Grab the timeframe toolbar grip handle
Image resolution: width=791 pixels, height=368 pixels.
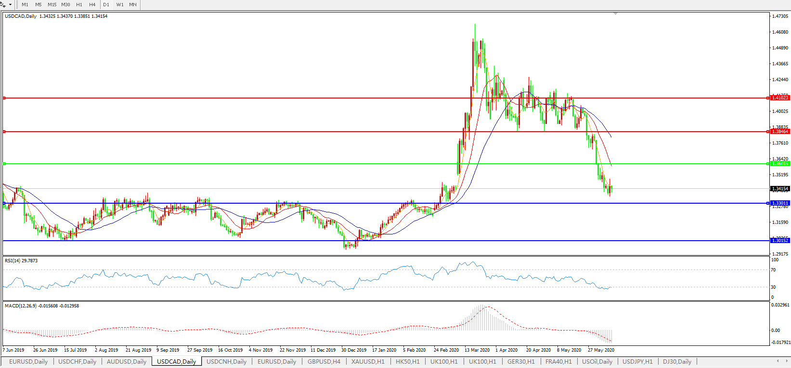click(x=17, y=5)
